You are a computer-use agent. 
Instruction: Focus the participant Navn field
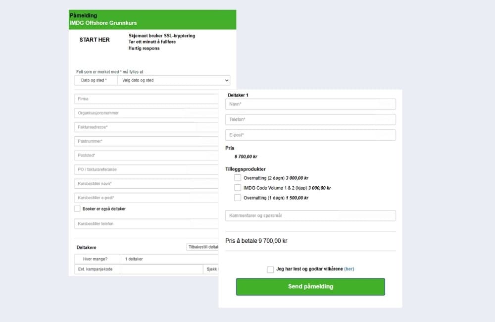point(310,104)
